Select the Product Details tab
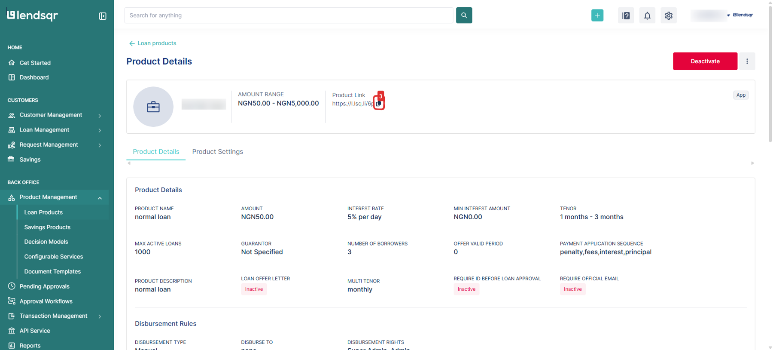 tap(156, 152)
